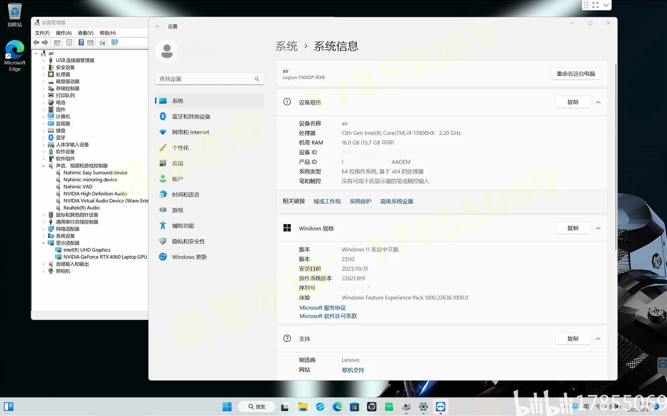This screenshot has height=416, width=667.
Task: Collapse the 显示适配器 node
Action: click(x=43, y=243)
